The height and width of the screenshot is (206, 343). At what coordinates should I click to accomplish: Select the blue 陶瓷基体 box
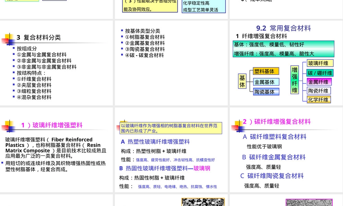pyautogui.click(x=266, y=92)
